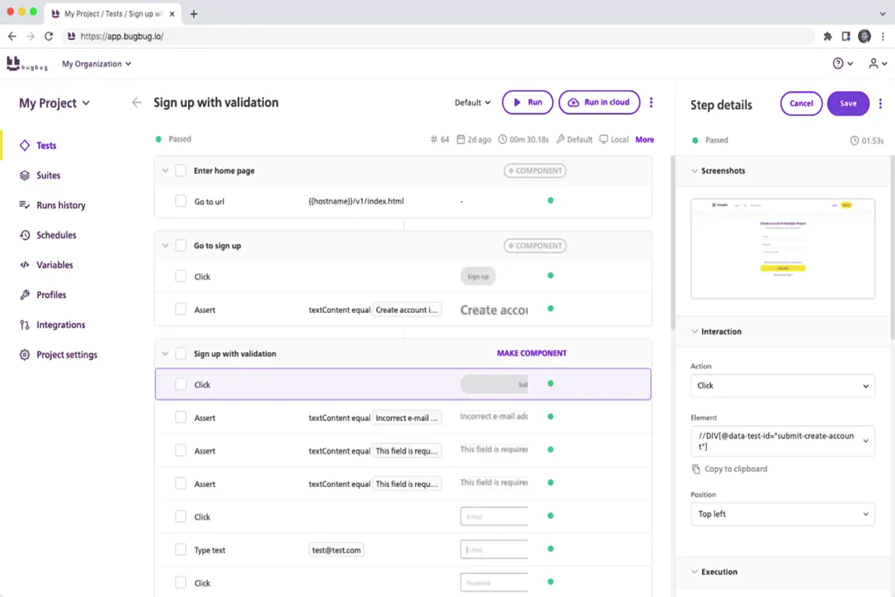895x597 pixels.
Task: Click MAKE COMPONENT link
Action: (x=532, y=353)
